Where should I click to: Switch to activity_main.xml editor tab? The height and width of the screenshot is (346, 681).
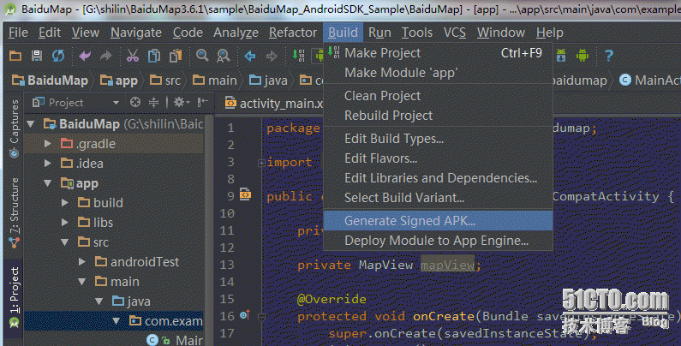coord(273,104)
